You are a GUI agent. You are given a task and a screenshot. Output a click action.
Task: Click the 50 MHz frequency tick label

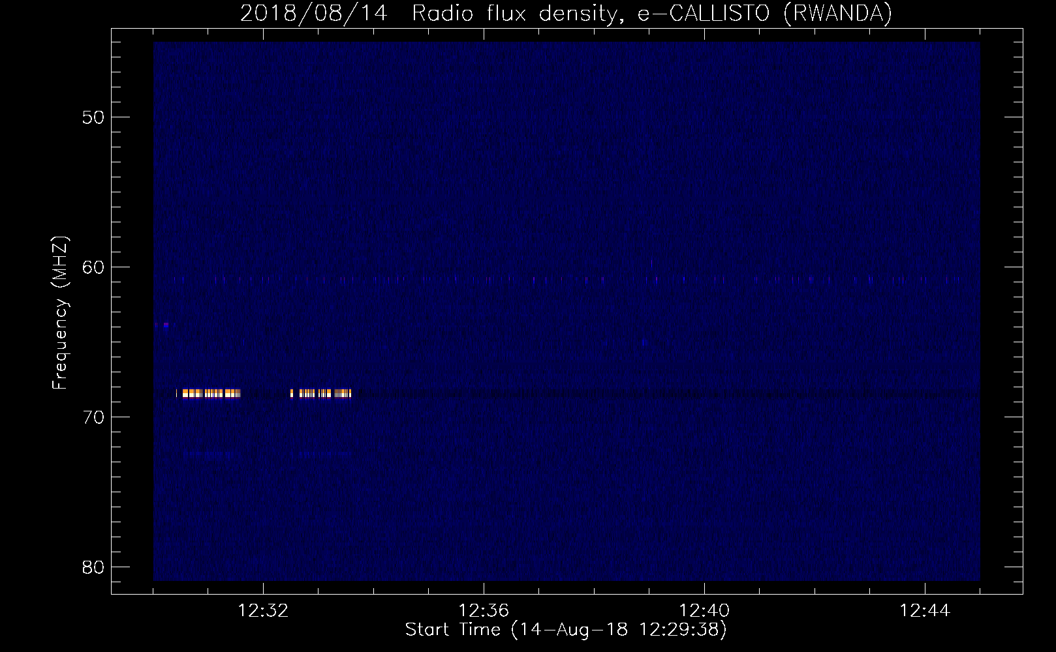click(x=93, y=117)
